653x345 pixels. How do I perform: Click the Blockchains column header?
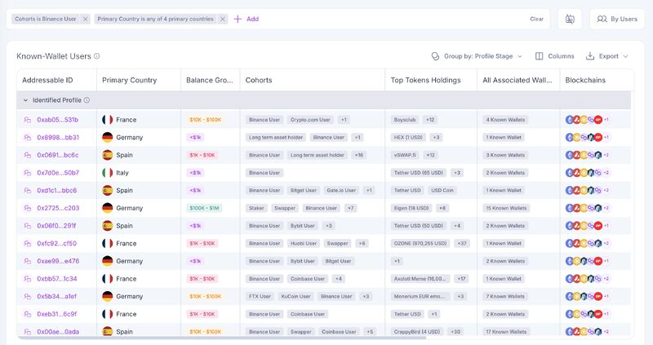pyautogui.click(x=585, y=80)
